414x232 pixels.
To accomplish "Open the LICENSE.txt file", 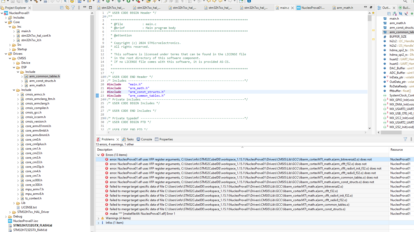I will click(29, 207).
